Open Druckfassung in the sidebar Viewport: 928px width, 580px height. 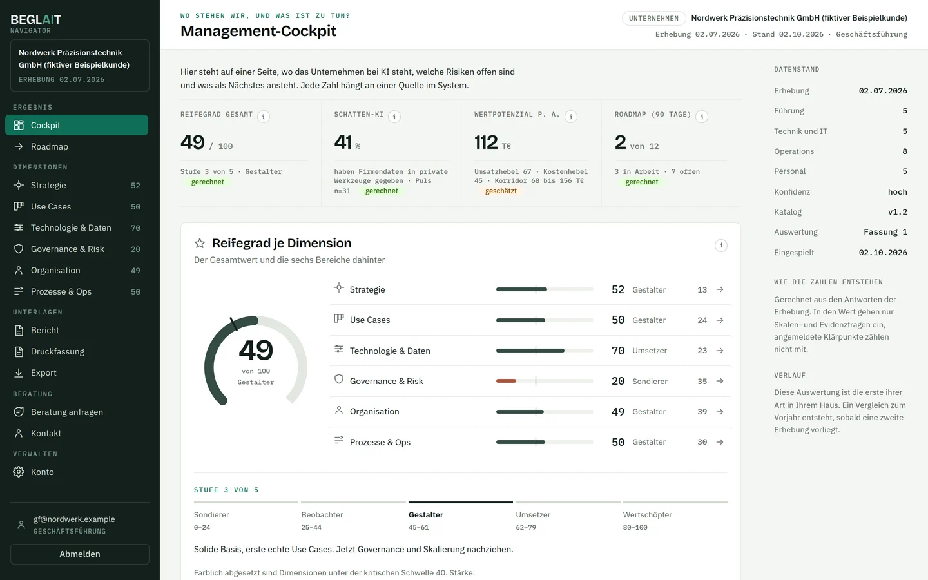[x=77, y=351]
